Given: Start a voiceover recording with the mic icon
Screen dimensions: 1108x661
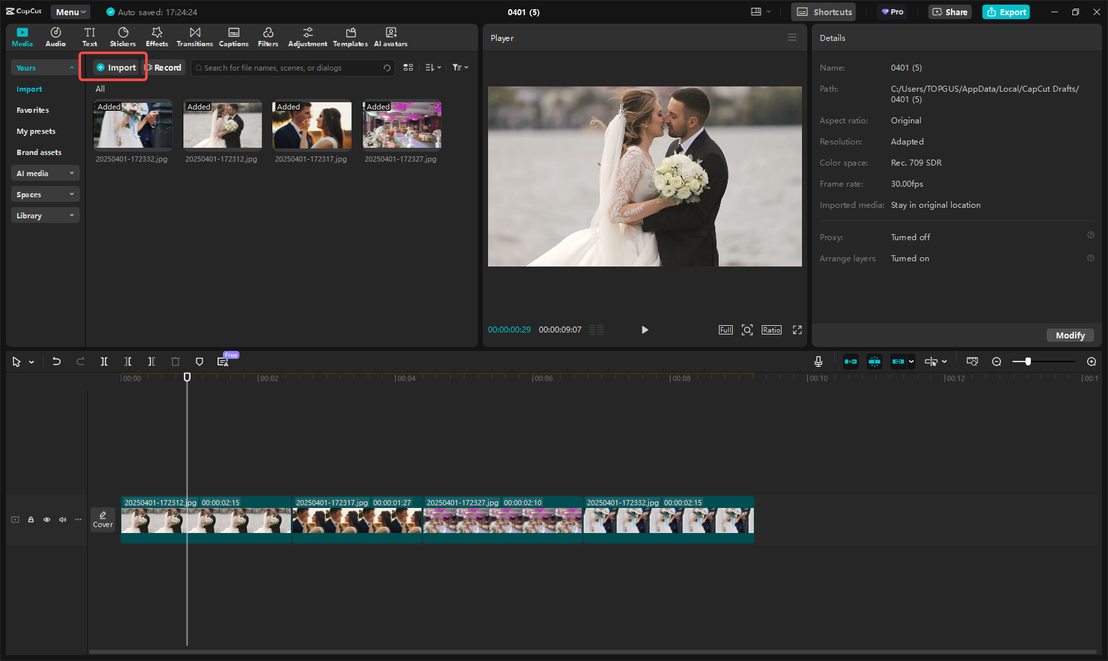Looking at the screenshot, I should 818,361.
